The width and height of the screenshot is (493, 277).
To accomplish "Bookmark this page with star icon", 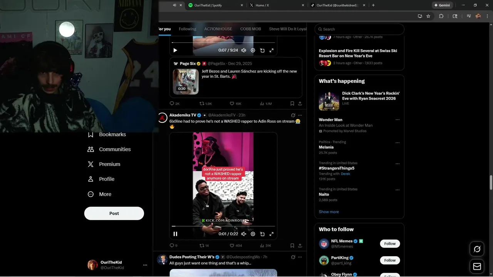I will coord(428,16).
